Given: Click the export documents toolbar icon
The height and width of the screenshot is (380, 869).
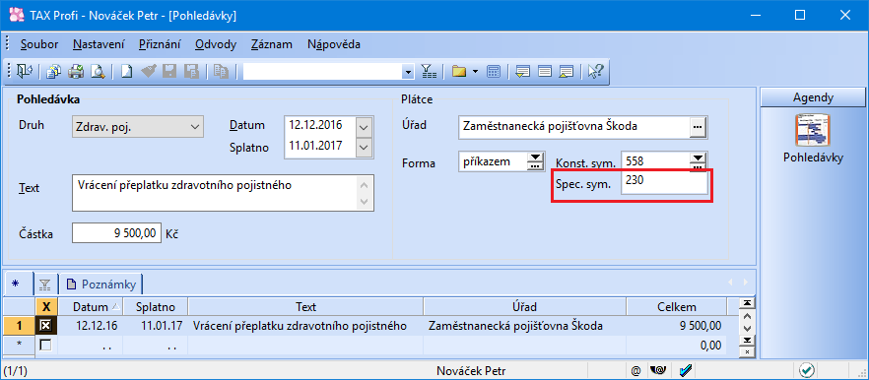Looking at the screenshot, I should tap(54, 72).
